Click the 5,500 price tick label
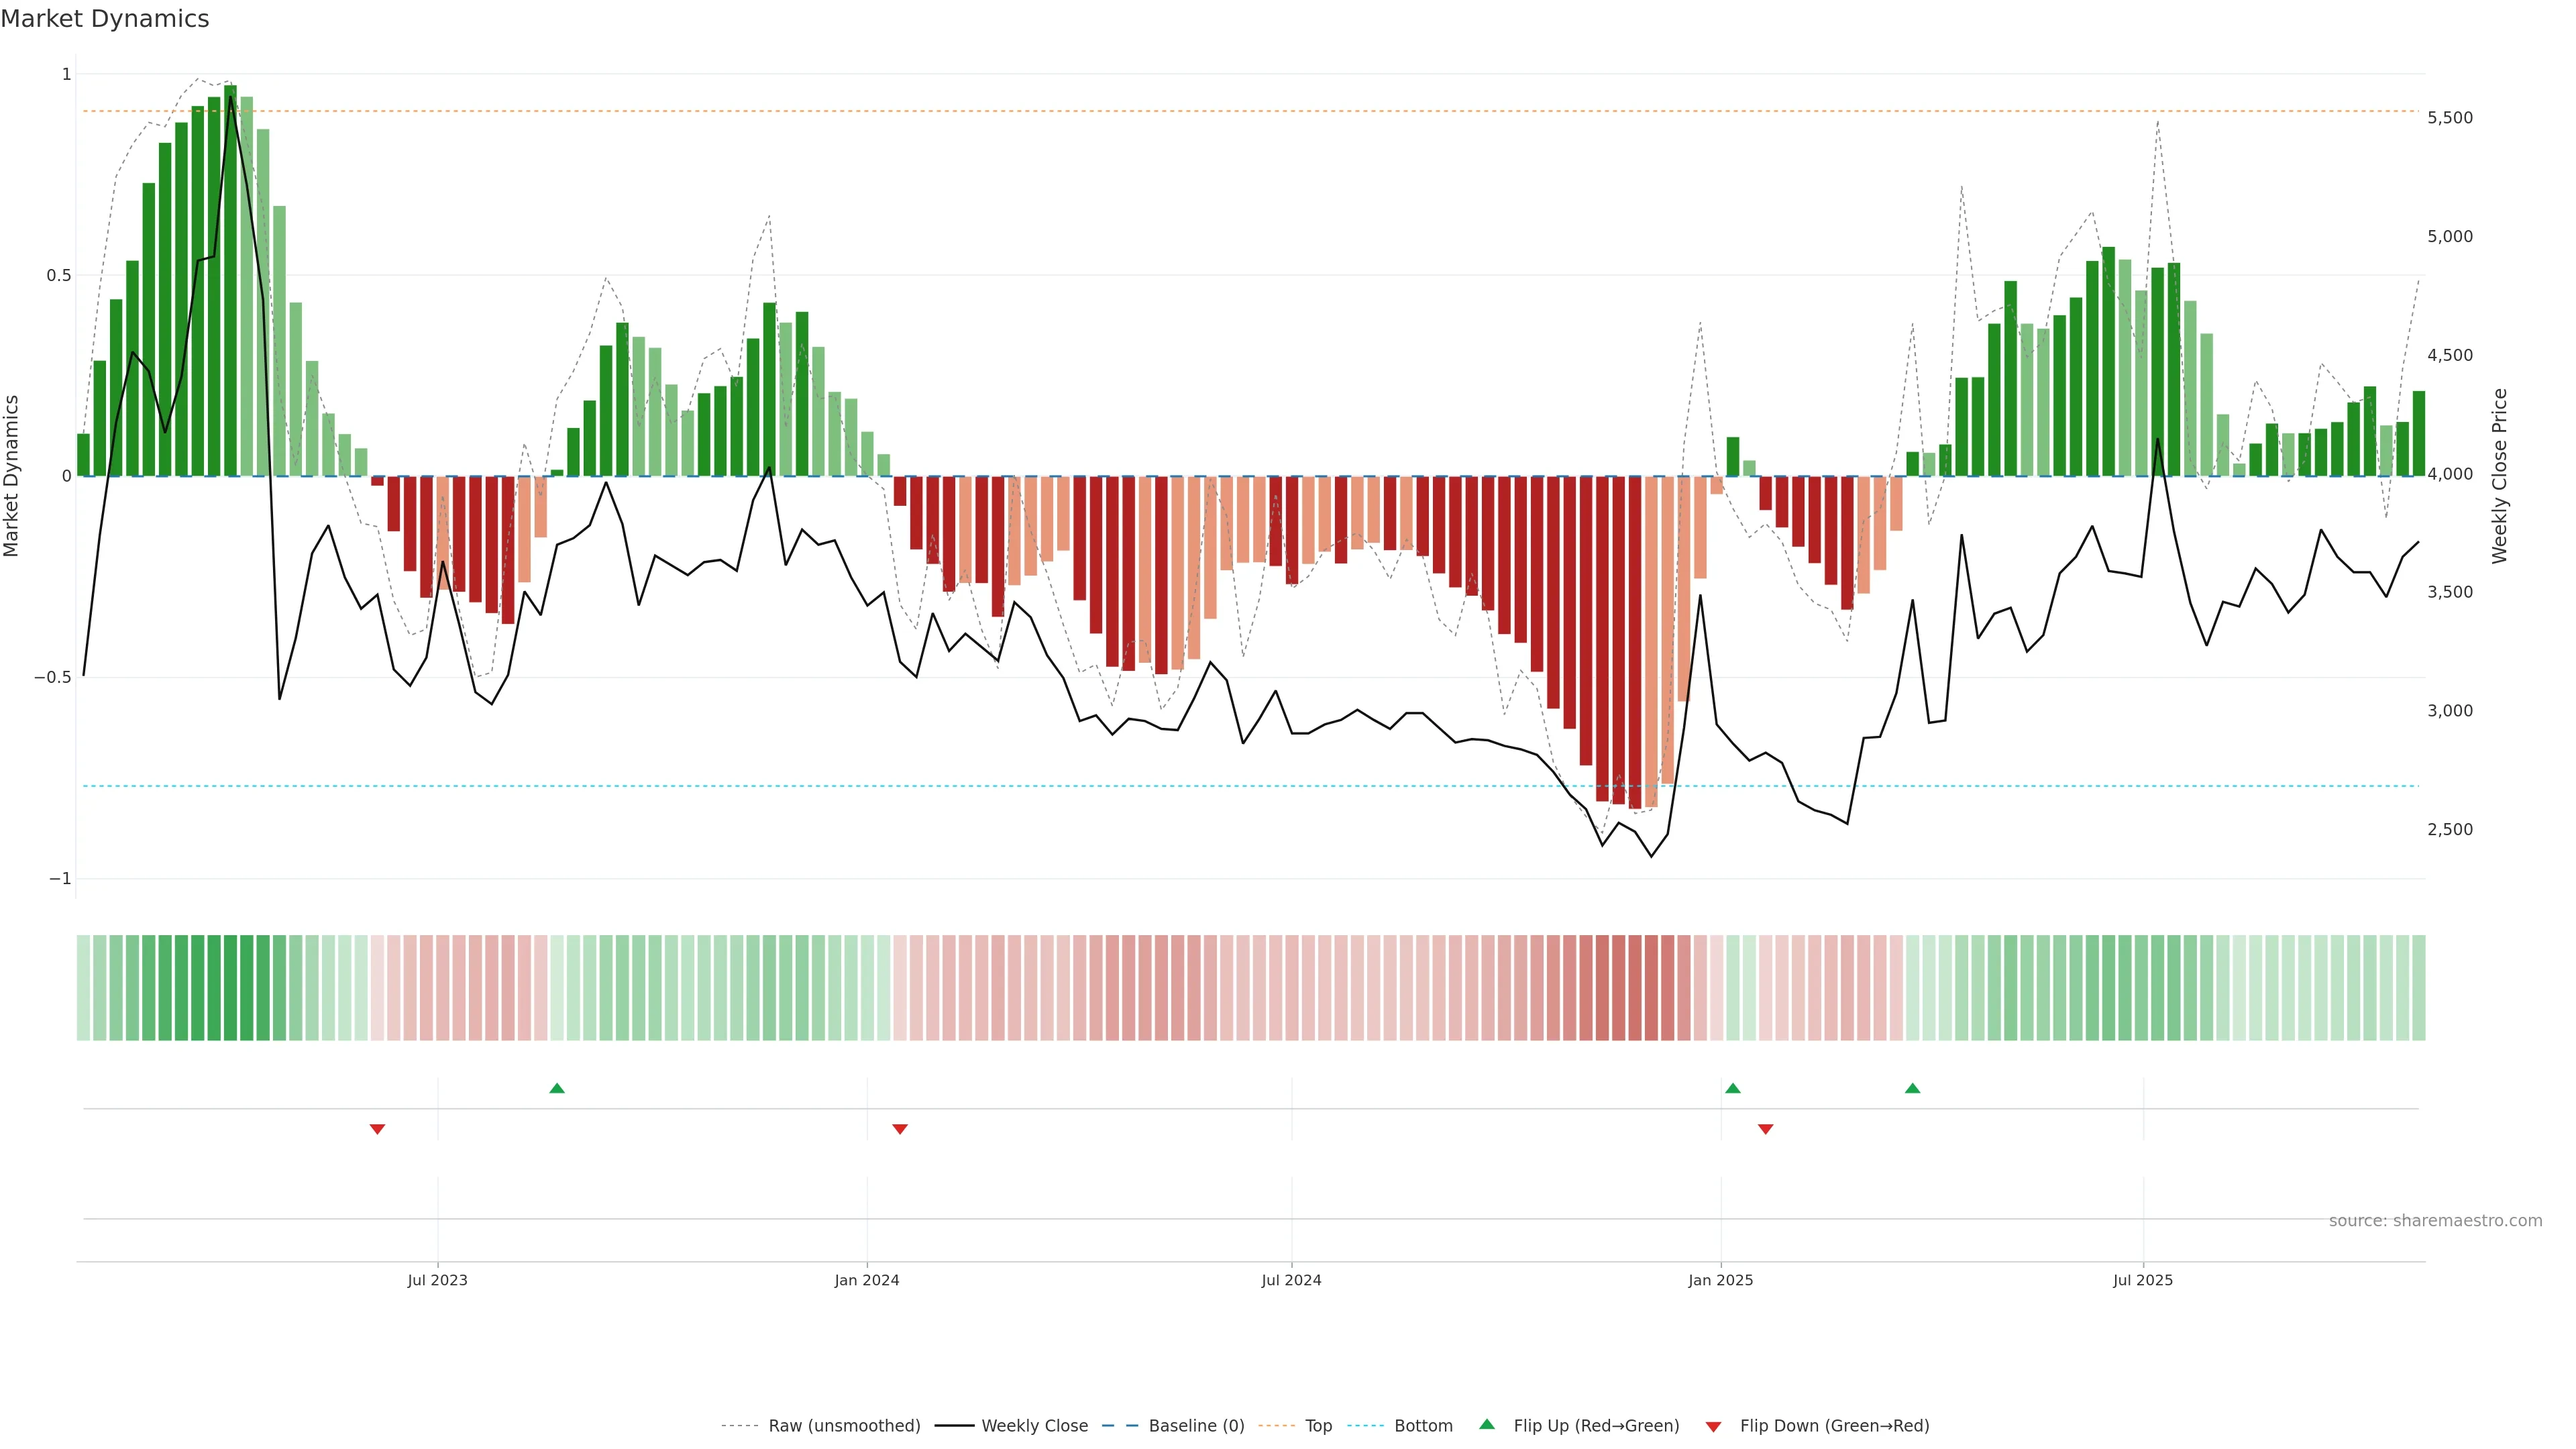The width and height of the screenshot is (2576, 1449). tap(2450, 118)
